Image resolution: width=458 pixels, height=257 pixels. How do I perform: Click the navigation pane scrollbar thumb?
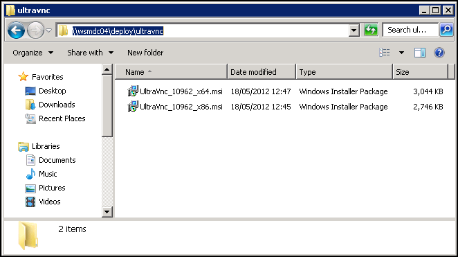coord(107,106)
